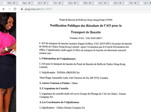Close the 'Mon' tab
151x112 pixels.
point(14,3)
